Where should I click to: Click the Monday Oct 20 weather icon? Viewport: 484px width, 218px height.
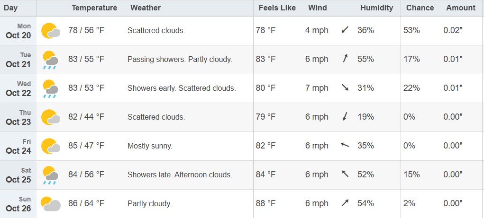[x=51, y=31]
